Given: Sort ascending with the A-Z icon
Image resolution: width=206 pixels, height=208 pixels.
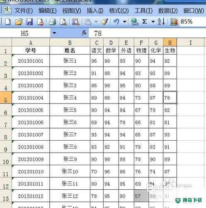Looking at the screenshot, I should (161, 22).
